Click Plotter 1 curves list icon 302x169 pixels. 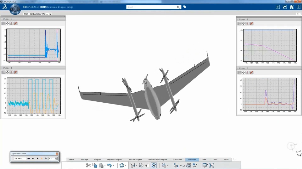coord(3,23)
